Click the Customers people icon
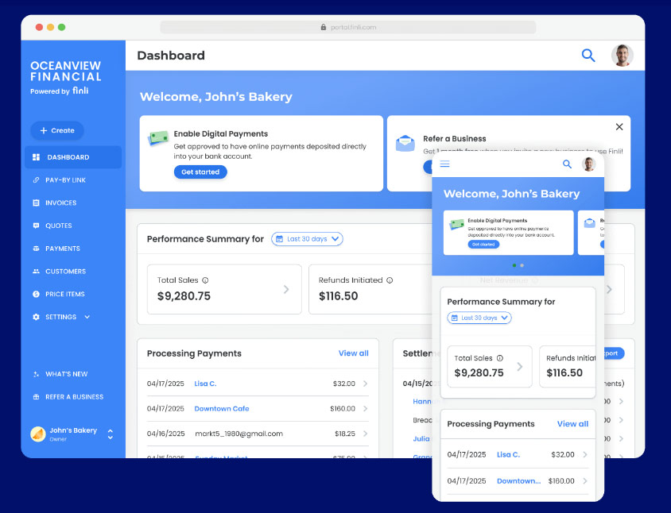This screenshot has height=513, width=671. point(36,271)
